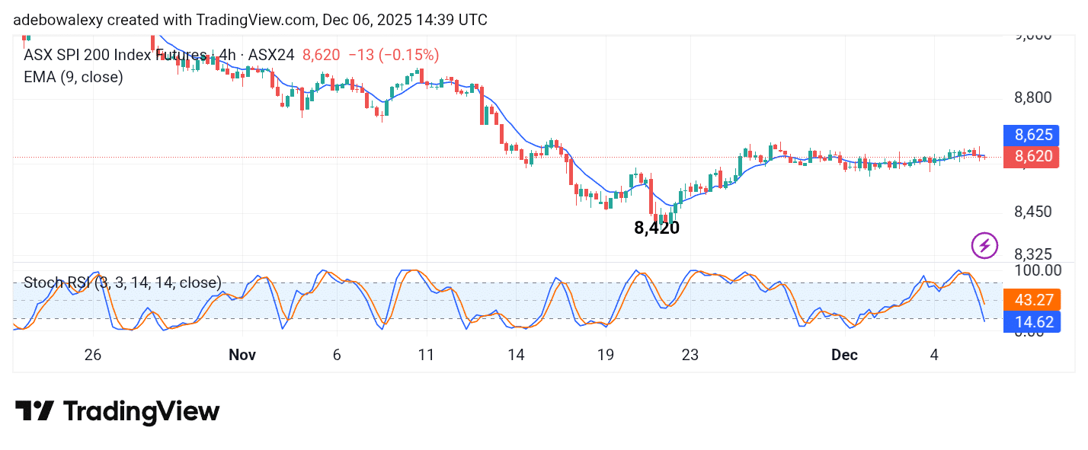The height and width of the screenshot is (450, 1088).
Task: Click the 4h timeframe label
Action: point(228,55)
